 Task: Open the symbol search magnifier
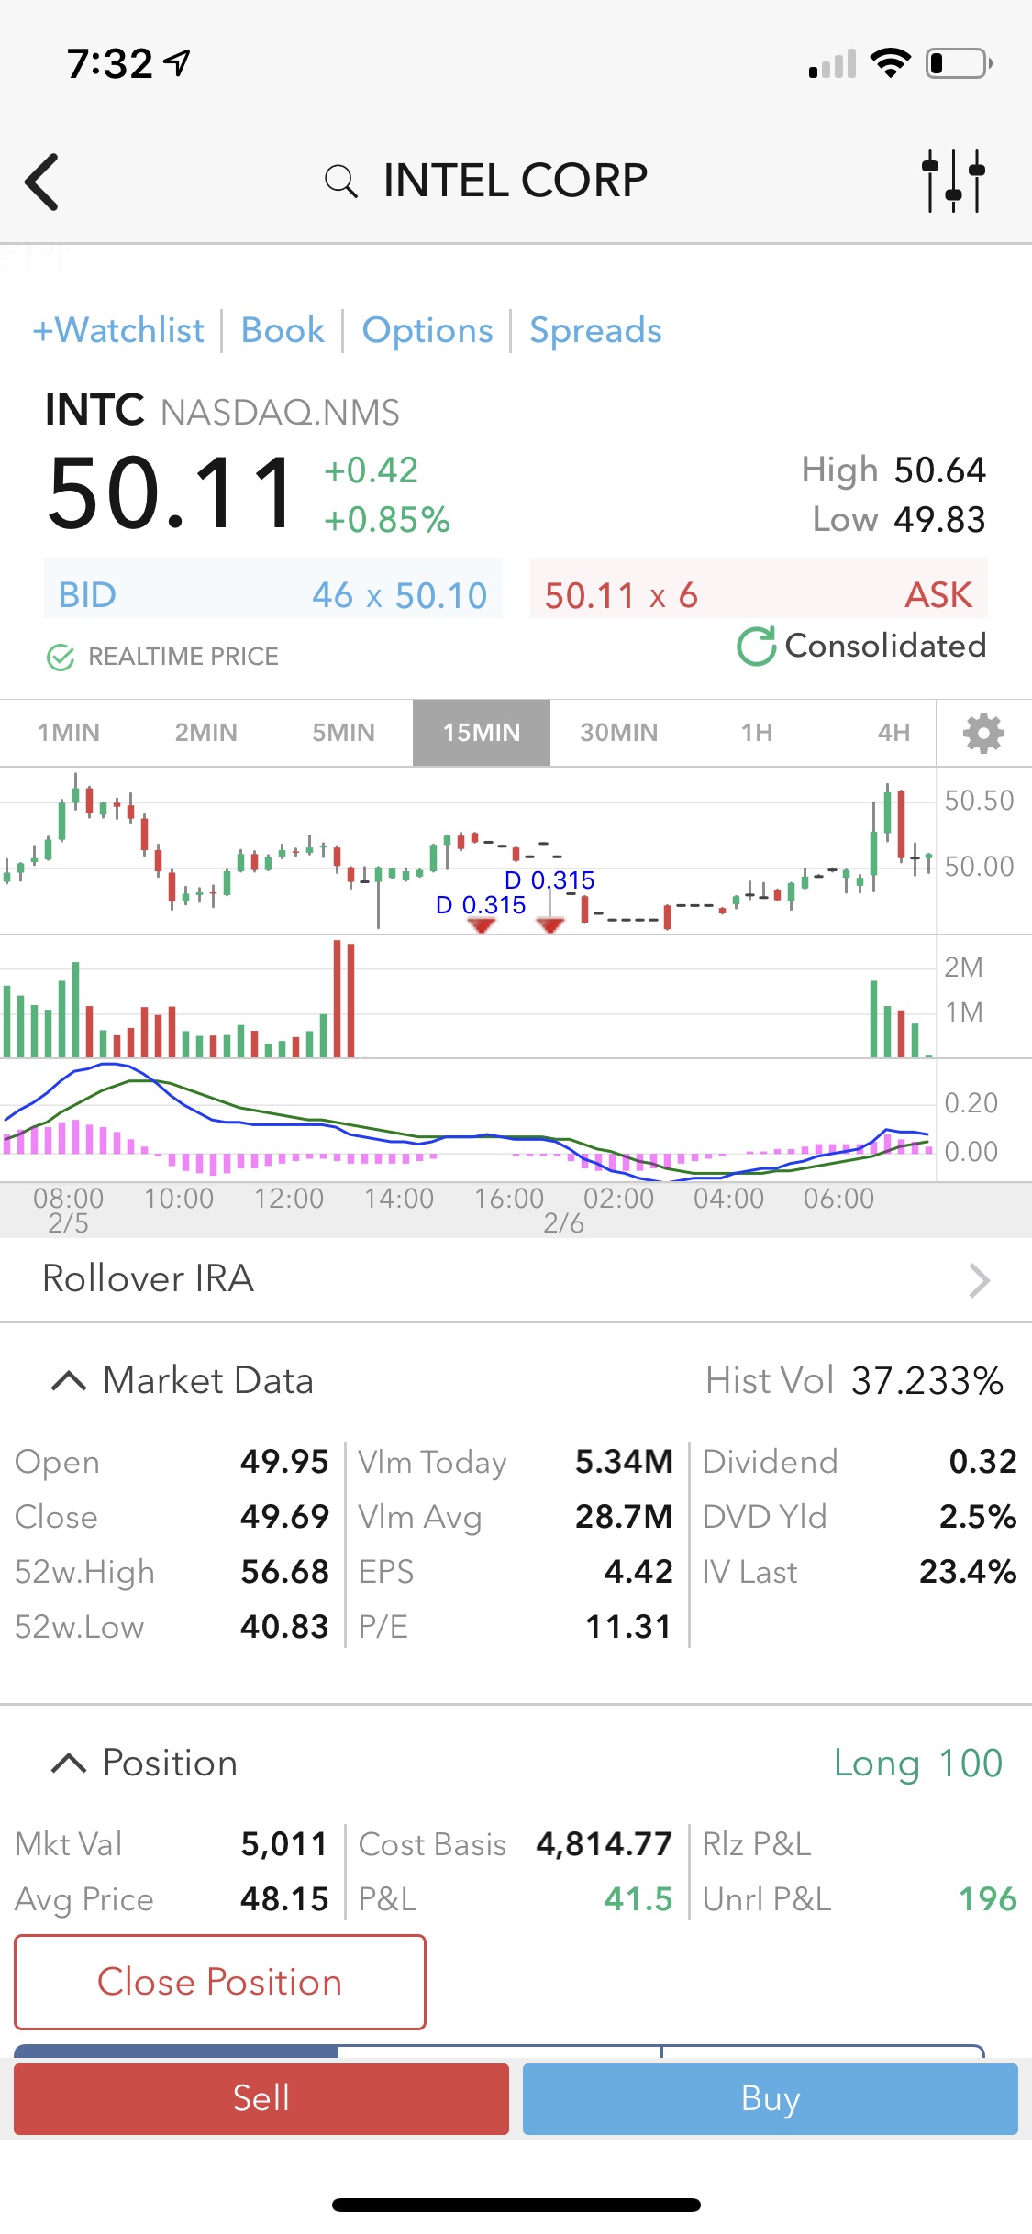click(x=340, y=181)
